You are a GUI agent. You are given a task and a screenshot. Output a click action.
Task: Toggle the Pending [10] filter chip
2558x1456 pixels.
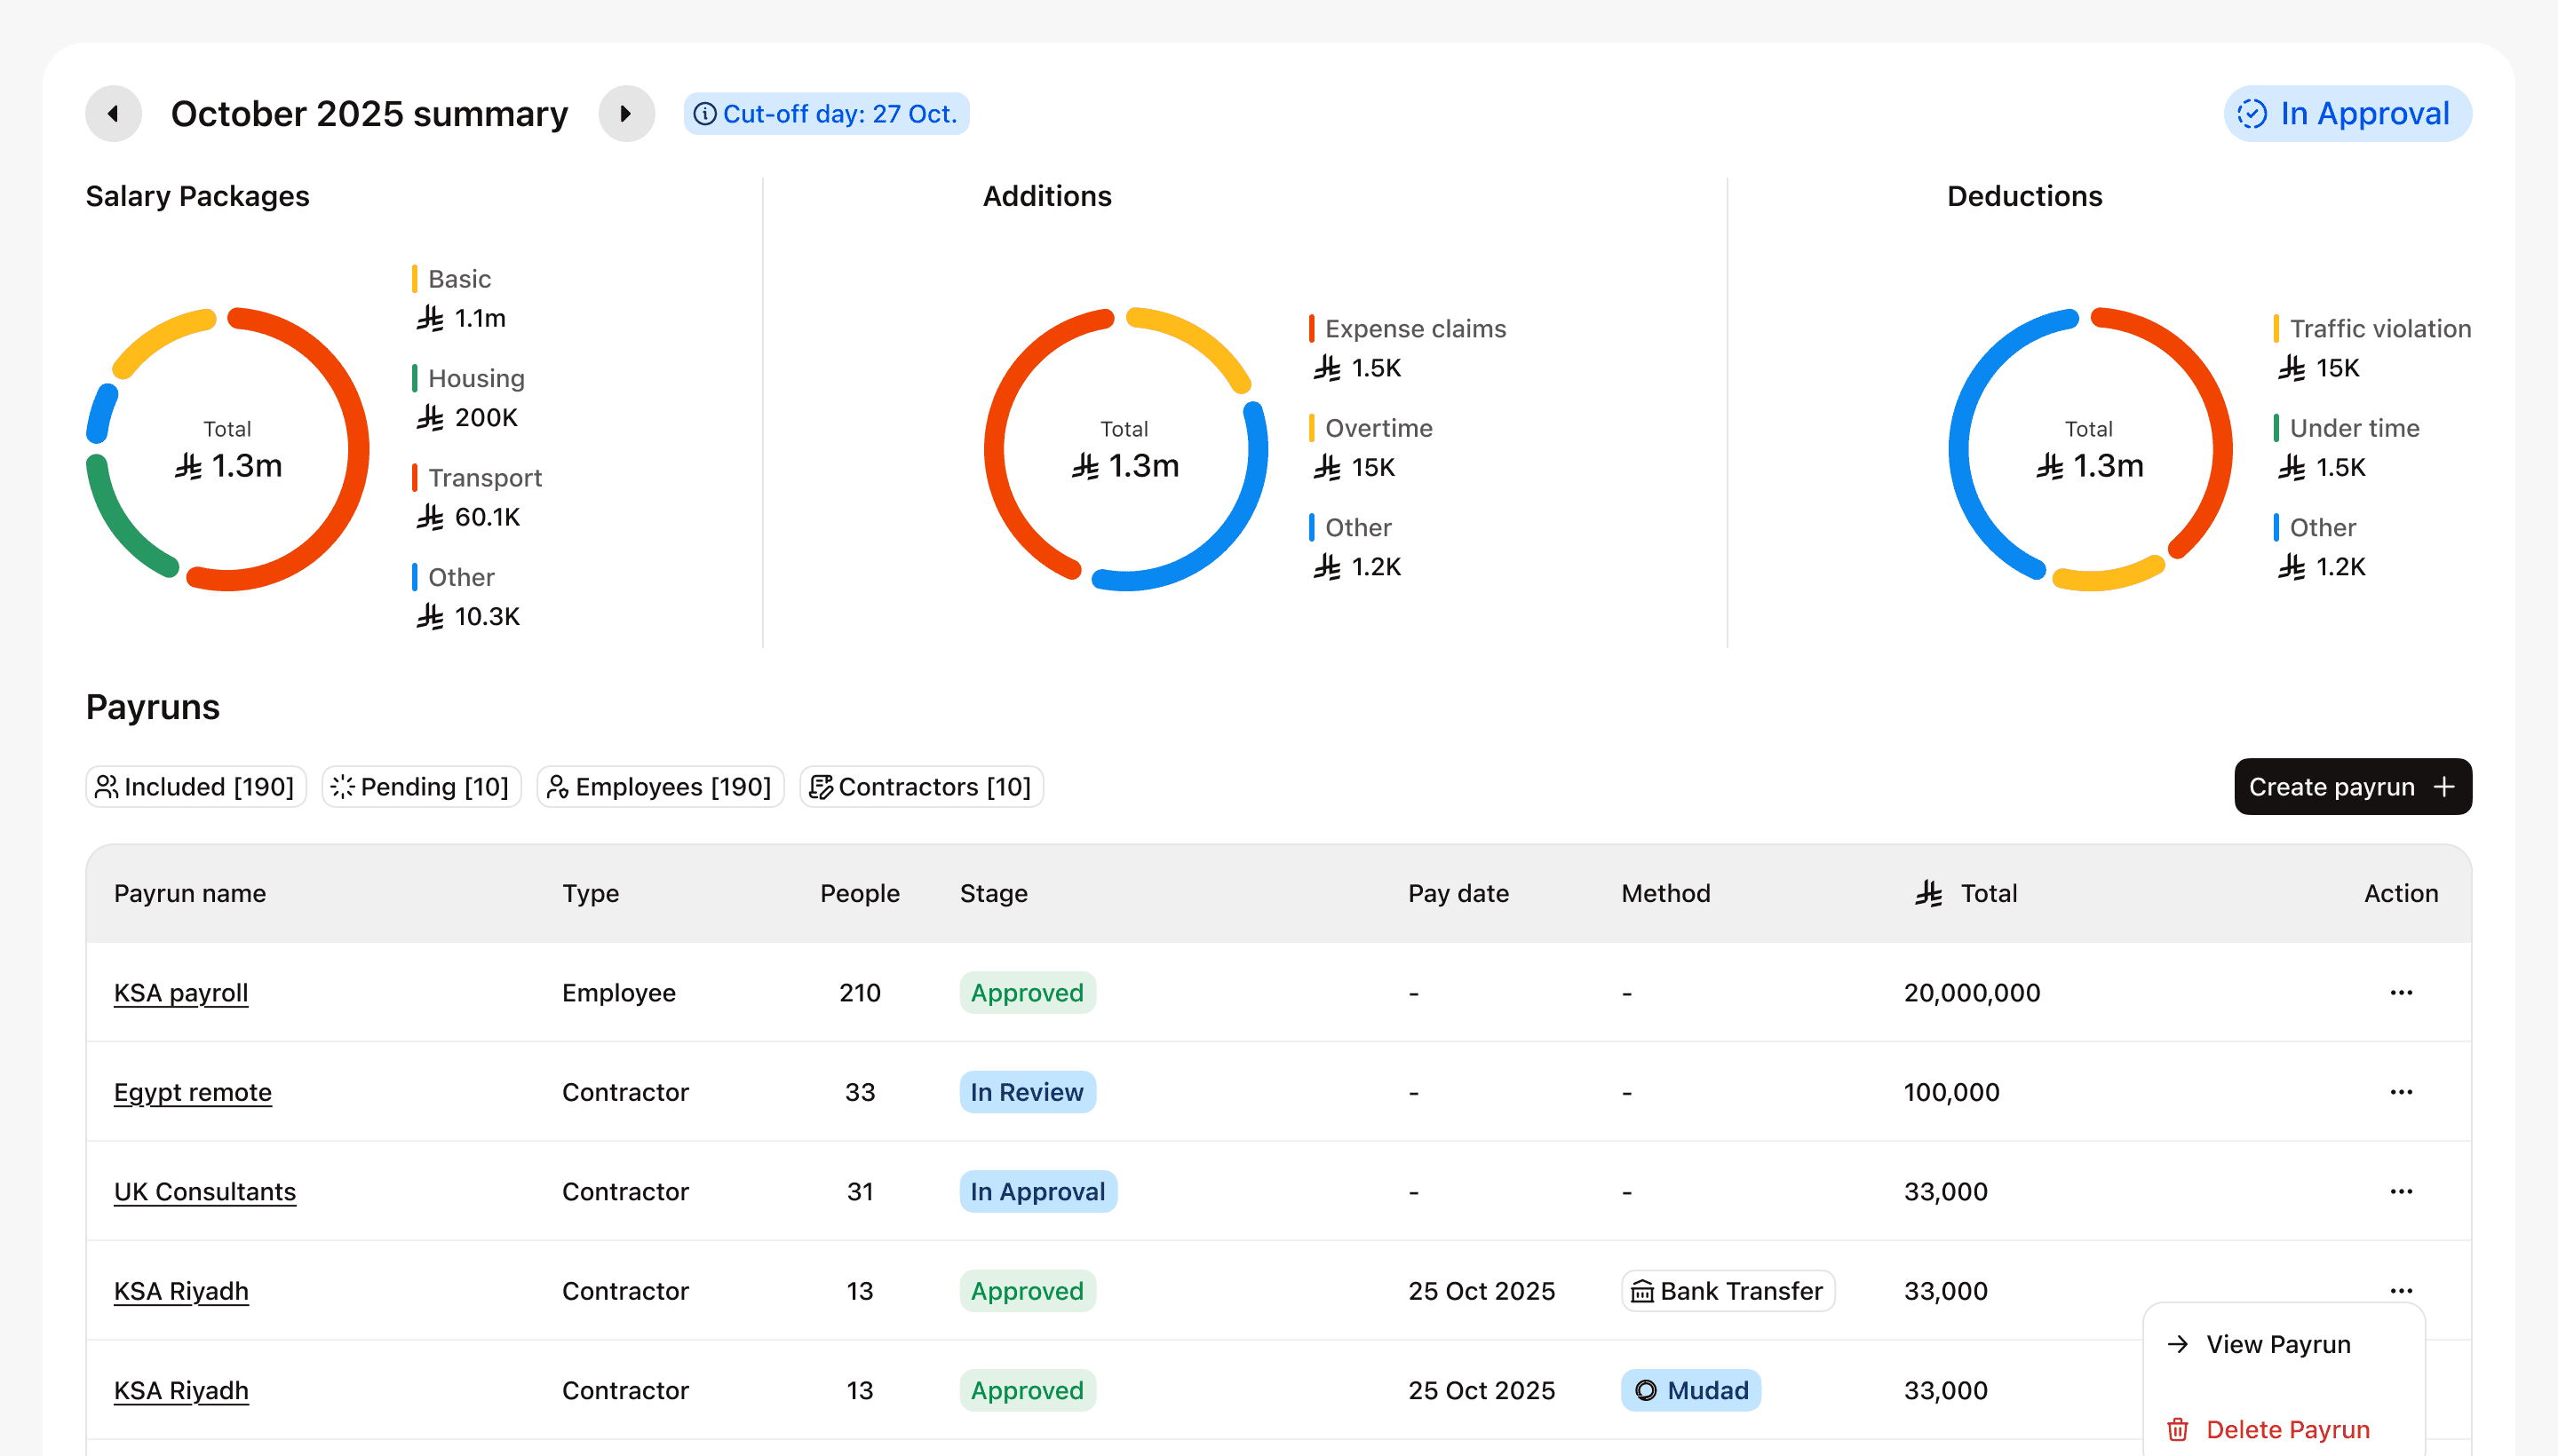(x=421, y=787)
